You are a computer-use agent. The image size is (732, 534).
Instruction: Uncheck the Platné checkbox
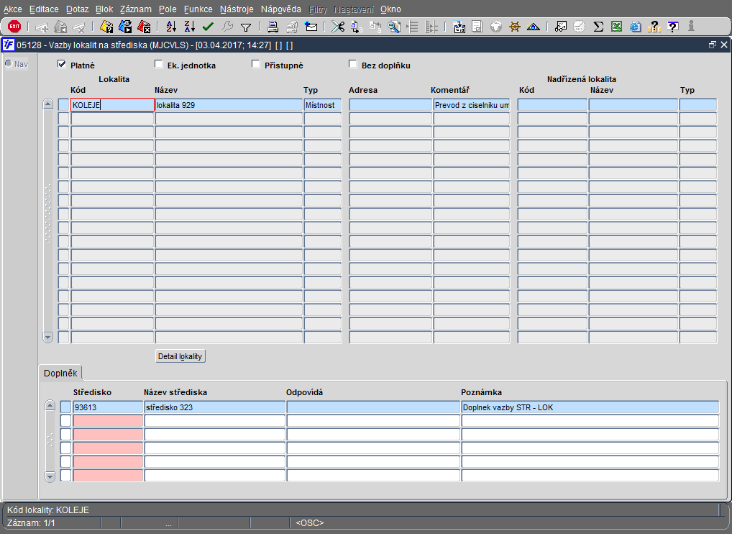coord(62,64)
